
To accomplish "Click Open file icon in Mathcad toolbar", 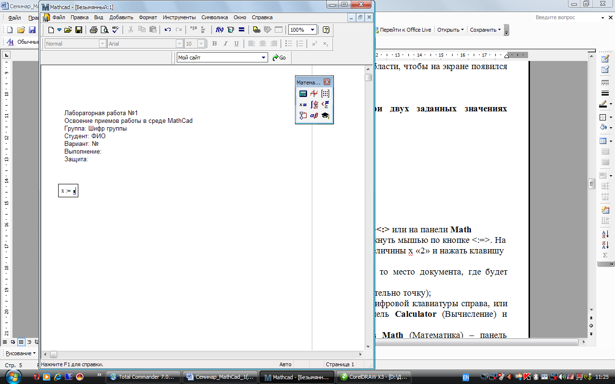I will [x=68, y=30].
